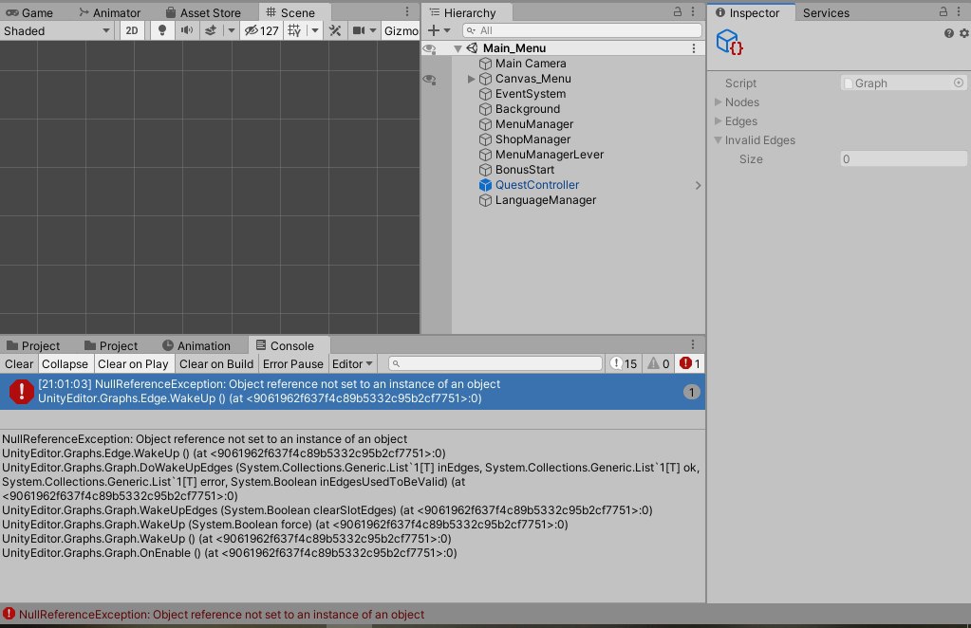Select the Hierarchy tab
The width and height of the screenshot is (971, 628).
[x=464, y=12]
